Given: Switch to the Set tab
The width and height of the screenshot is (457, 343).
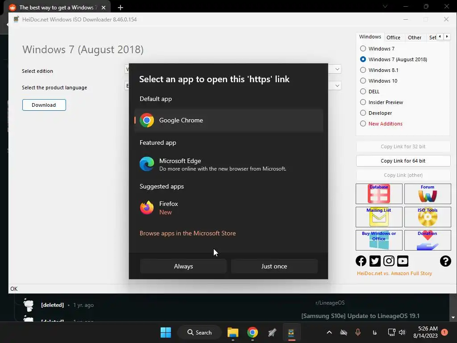Looking at the screenshot, I should [x=432, y=38].
